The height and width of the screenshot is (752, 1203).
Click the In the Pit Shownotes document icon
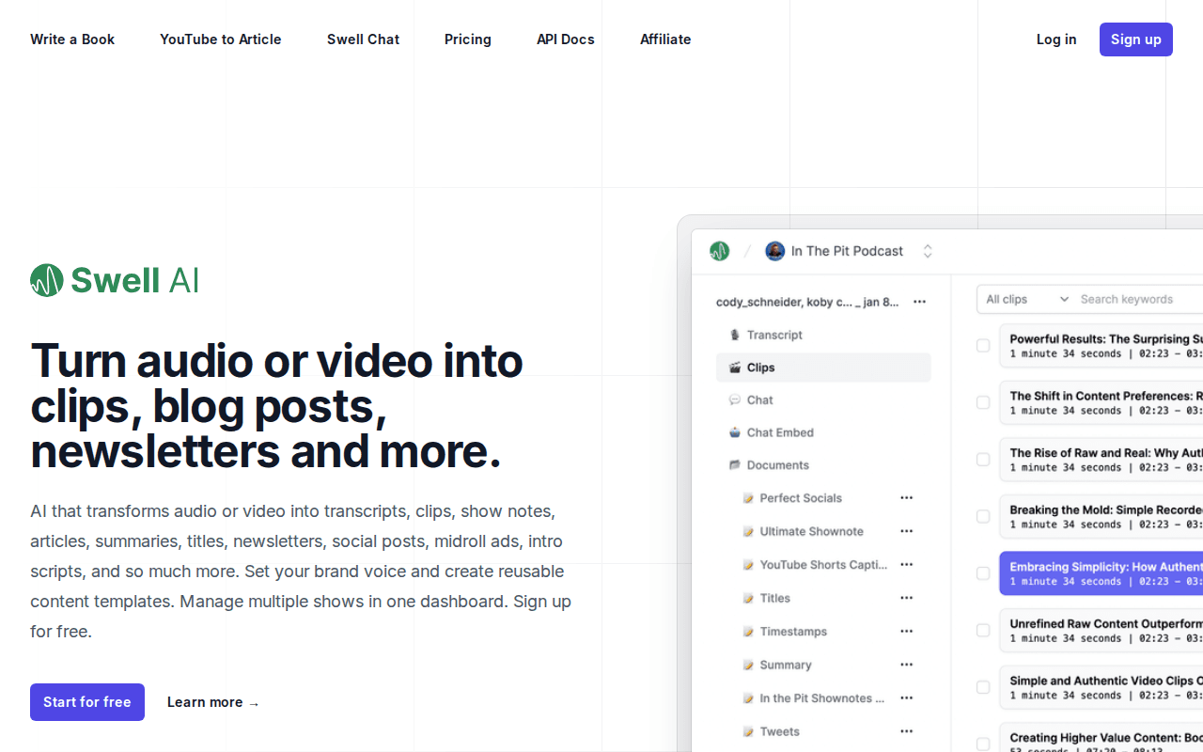(748, 698)
